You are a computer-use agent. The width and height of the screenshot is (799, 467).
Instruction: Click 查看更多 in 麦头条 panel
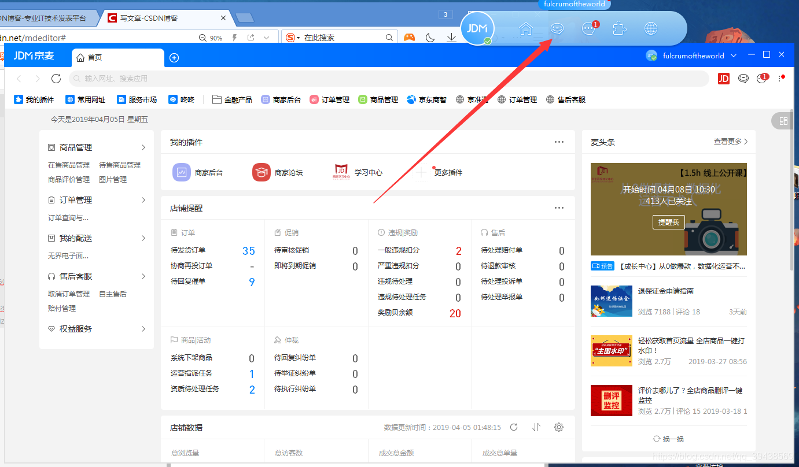[x=731, y=142]
